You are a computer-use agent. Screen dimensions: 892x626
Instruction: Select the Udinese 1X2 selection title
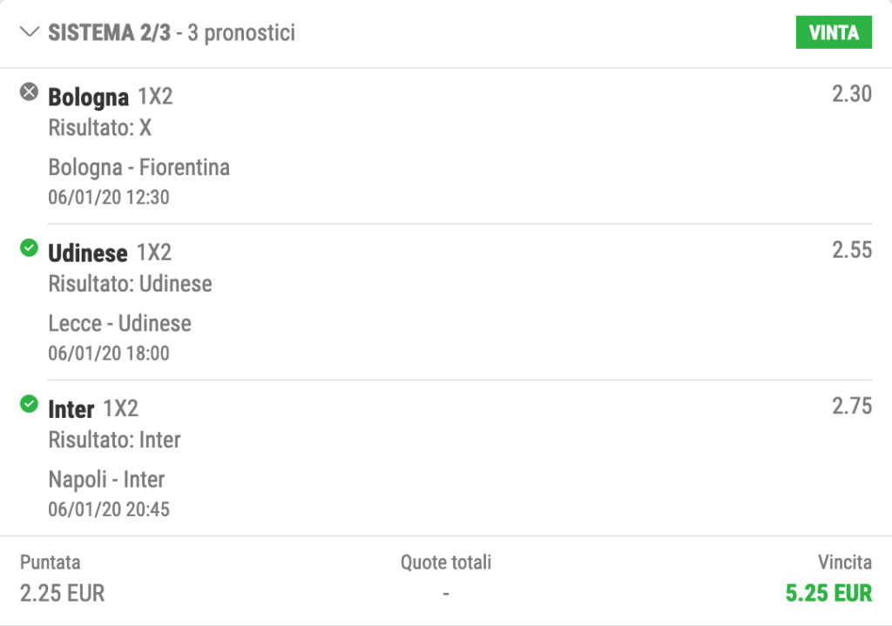click(110, 253)
